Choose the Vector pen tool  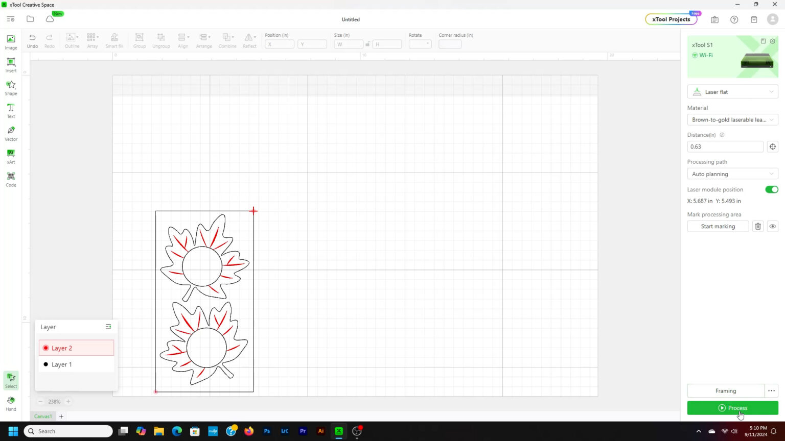11,133
